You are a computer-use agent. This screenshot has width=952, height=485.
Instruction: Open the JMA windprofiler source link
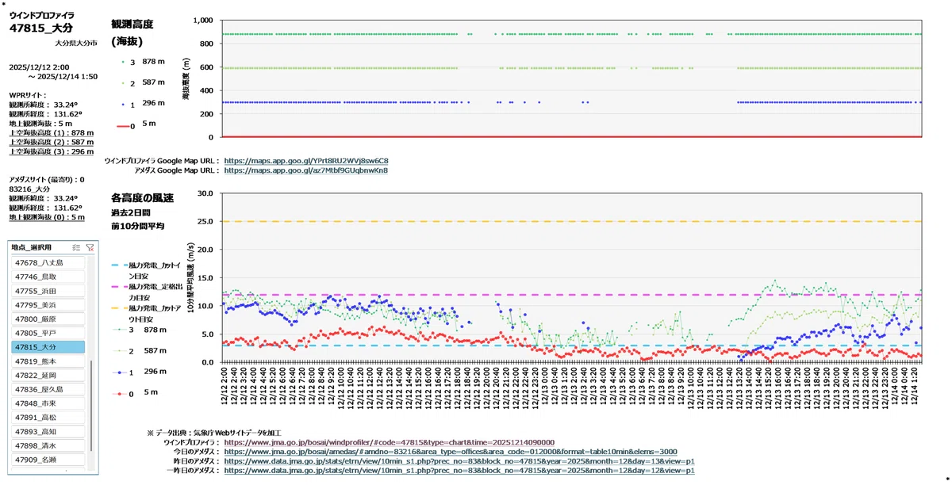(x=390, y=442)
